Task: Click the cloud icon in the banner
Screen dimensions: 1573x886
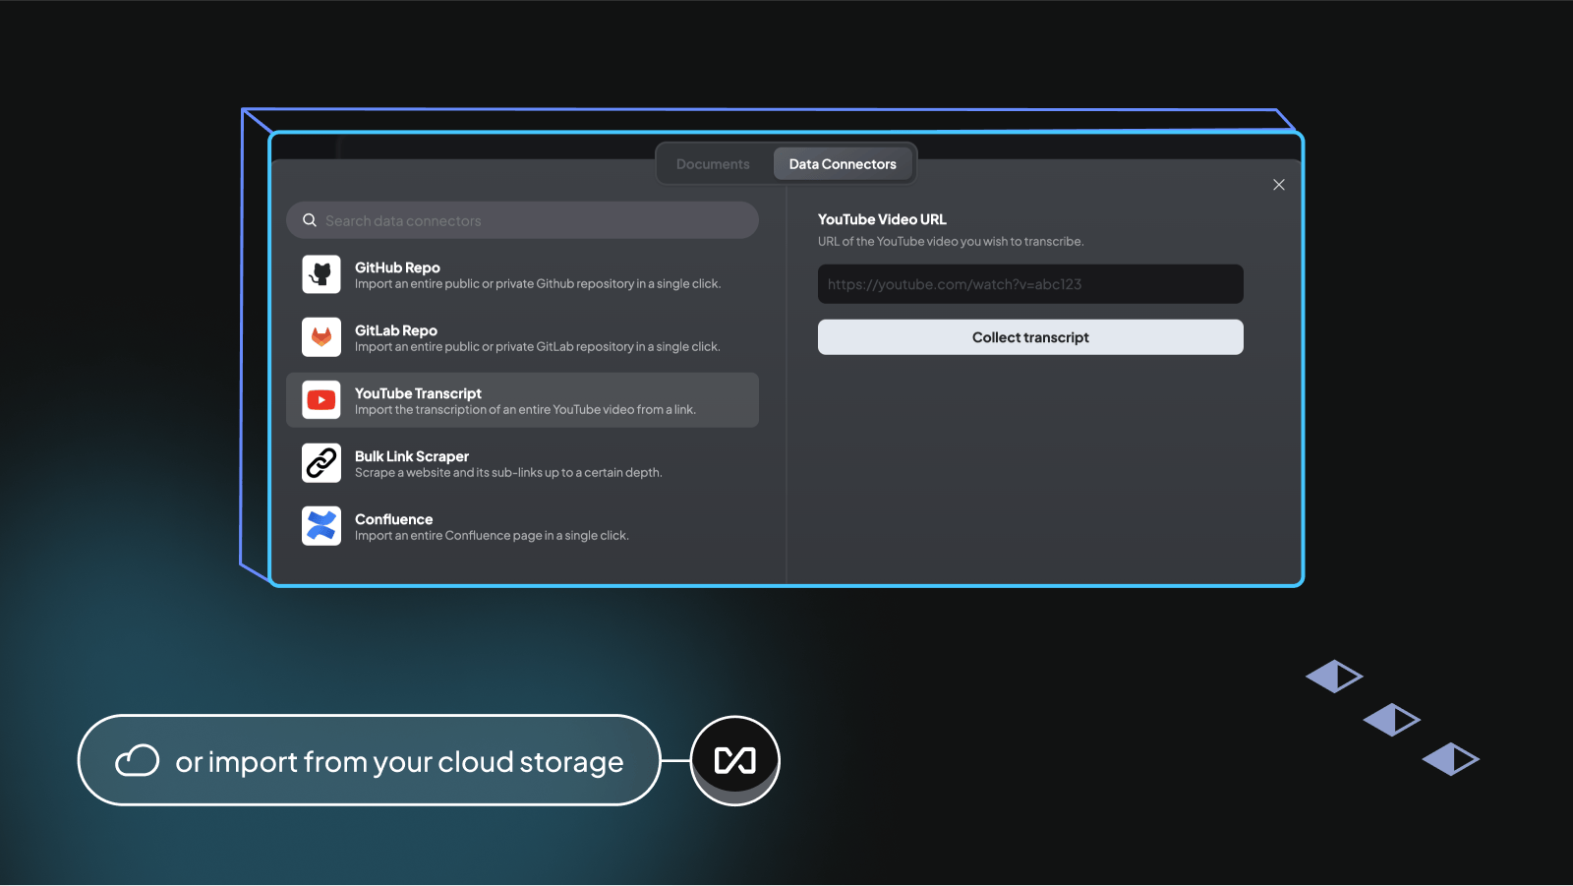Action: (138, 760)
